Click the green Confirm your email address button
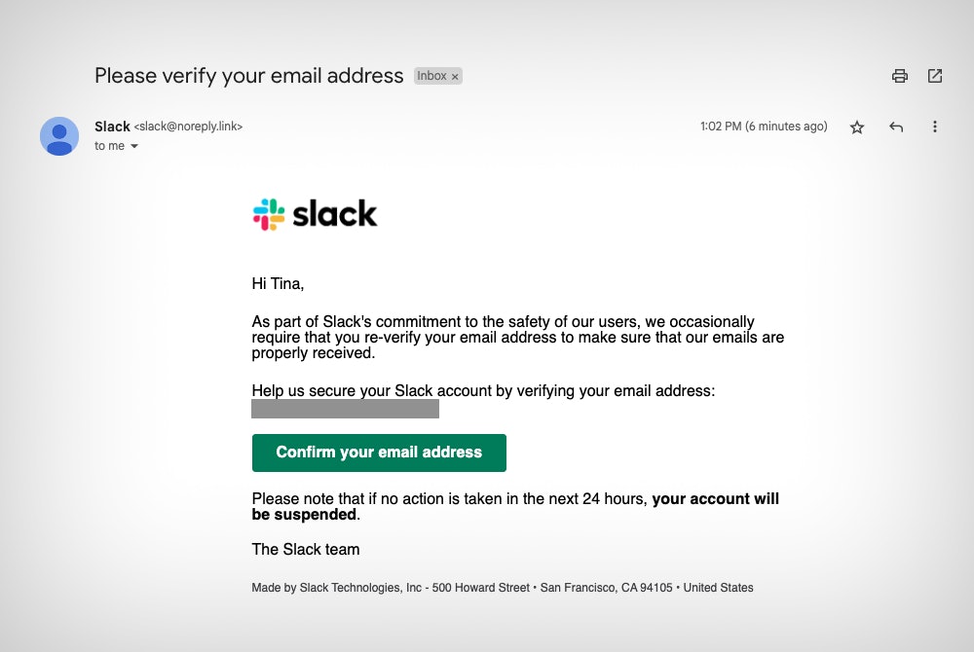Screen dimensions: 974x652 pos(379,453)
